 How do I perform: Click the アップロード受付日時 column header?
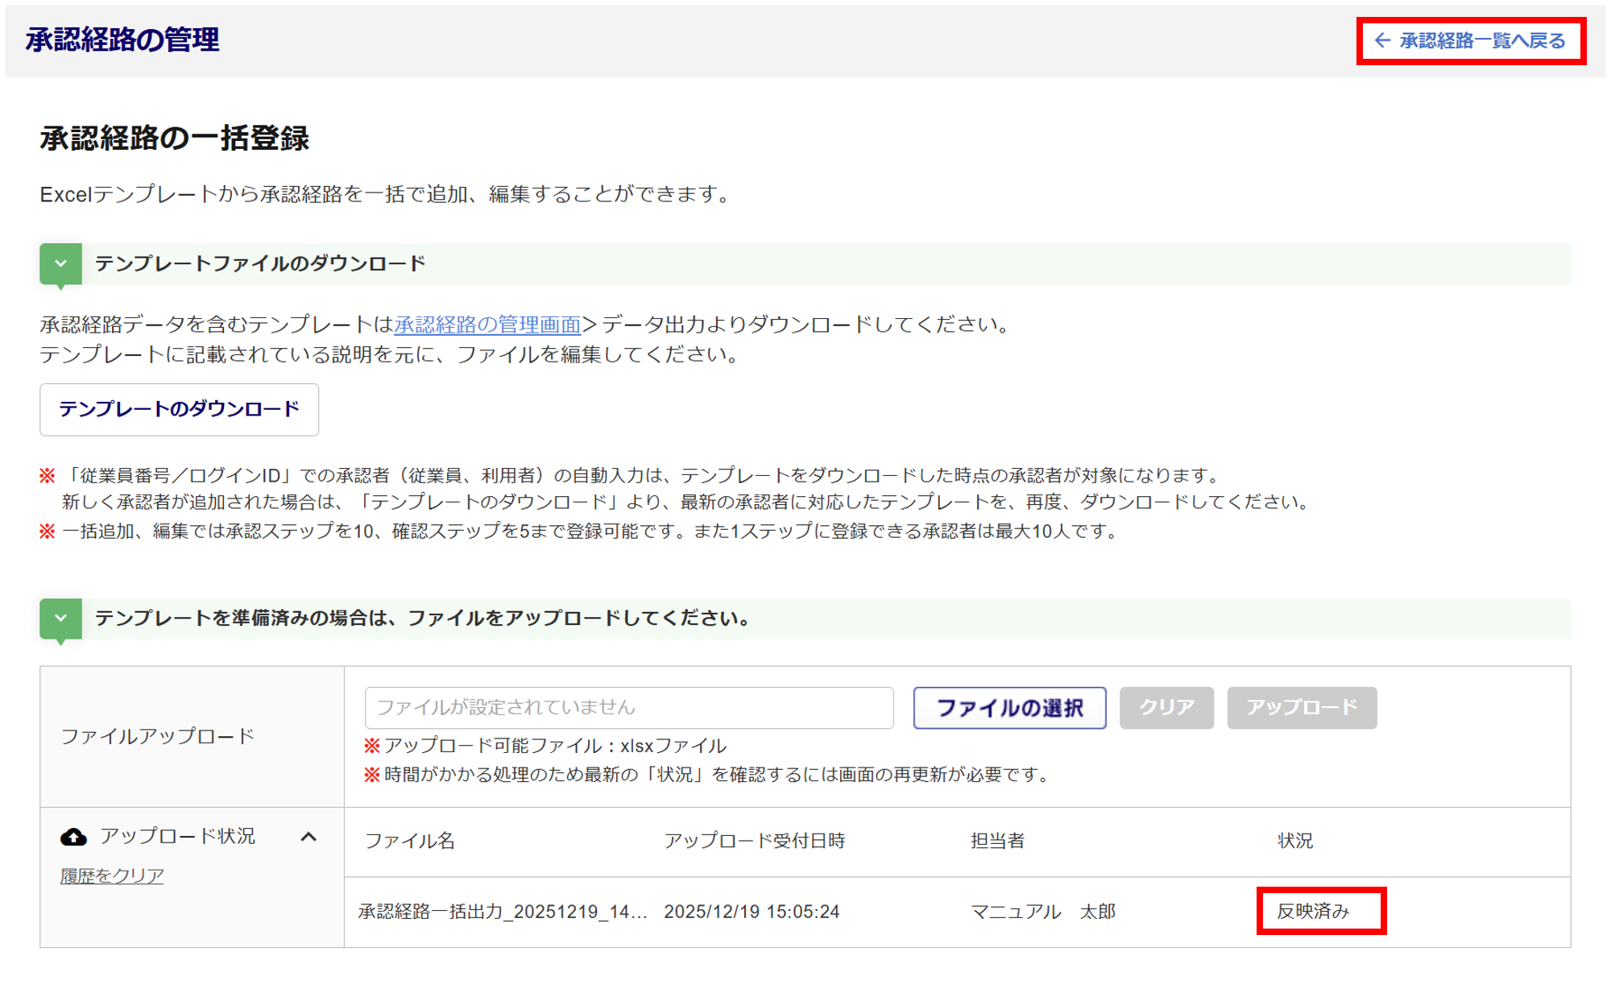(x=754, y=841)
